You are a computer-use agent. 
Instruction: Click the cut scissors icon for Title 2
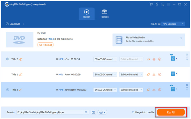154,59
